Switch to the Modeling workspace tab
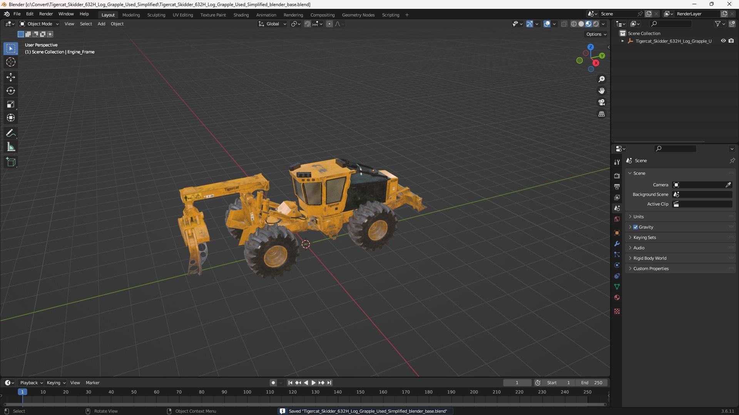Screen dimensions: 739x415 (x=131, y=15)
